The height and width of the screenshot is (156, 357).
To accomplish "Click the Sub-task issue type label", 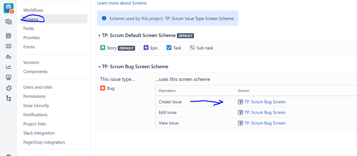I will 205,48.
